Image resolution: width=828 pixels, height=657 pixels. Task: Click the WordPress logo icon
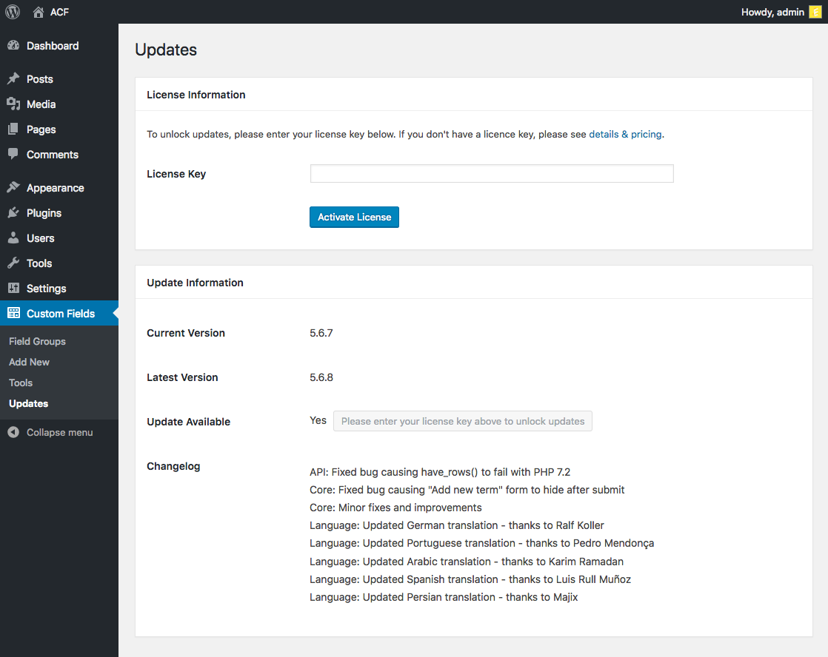[13, 12]
